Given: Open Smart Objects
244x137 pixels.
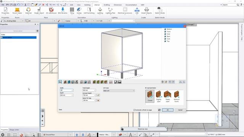Looking at the screenshot, I should pyautogui.click(x=146, y=11).
